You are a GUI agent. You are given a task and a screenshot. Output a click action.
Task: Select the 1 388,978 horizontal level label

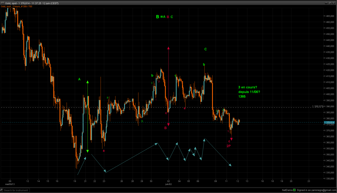point(318,106)
